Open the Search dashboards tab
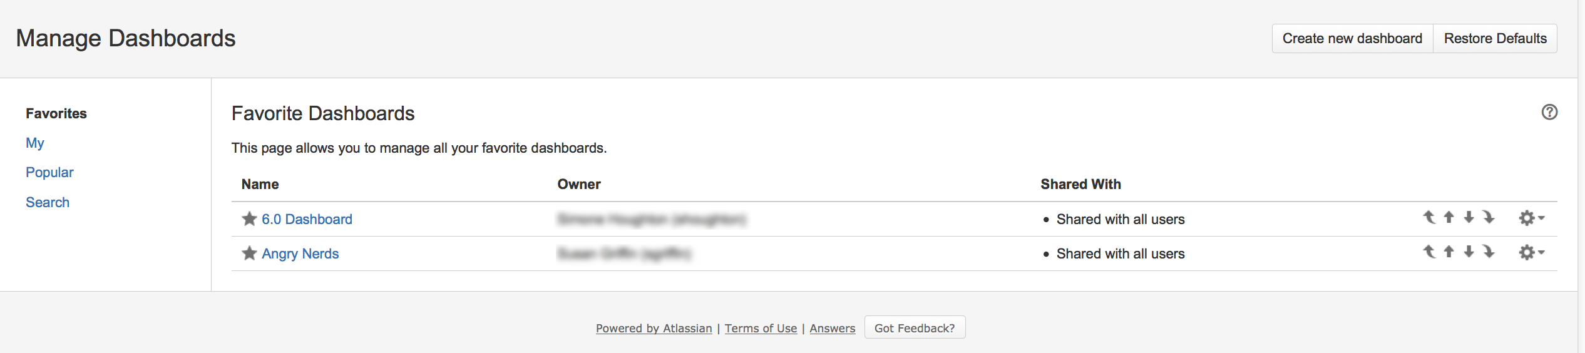Screen dimensions: 1585x353 48,202
